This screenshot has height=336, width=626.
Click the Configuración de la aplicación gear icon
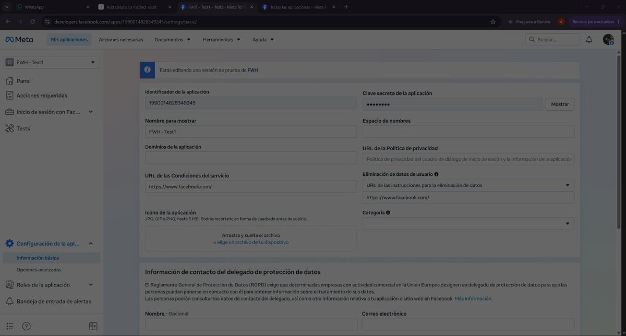click(x=9, y=244)
